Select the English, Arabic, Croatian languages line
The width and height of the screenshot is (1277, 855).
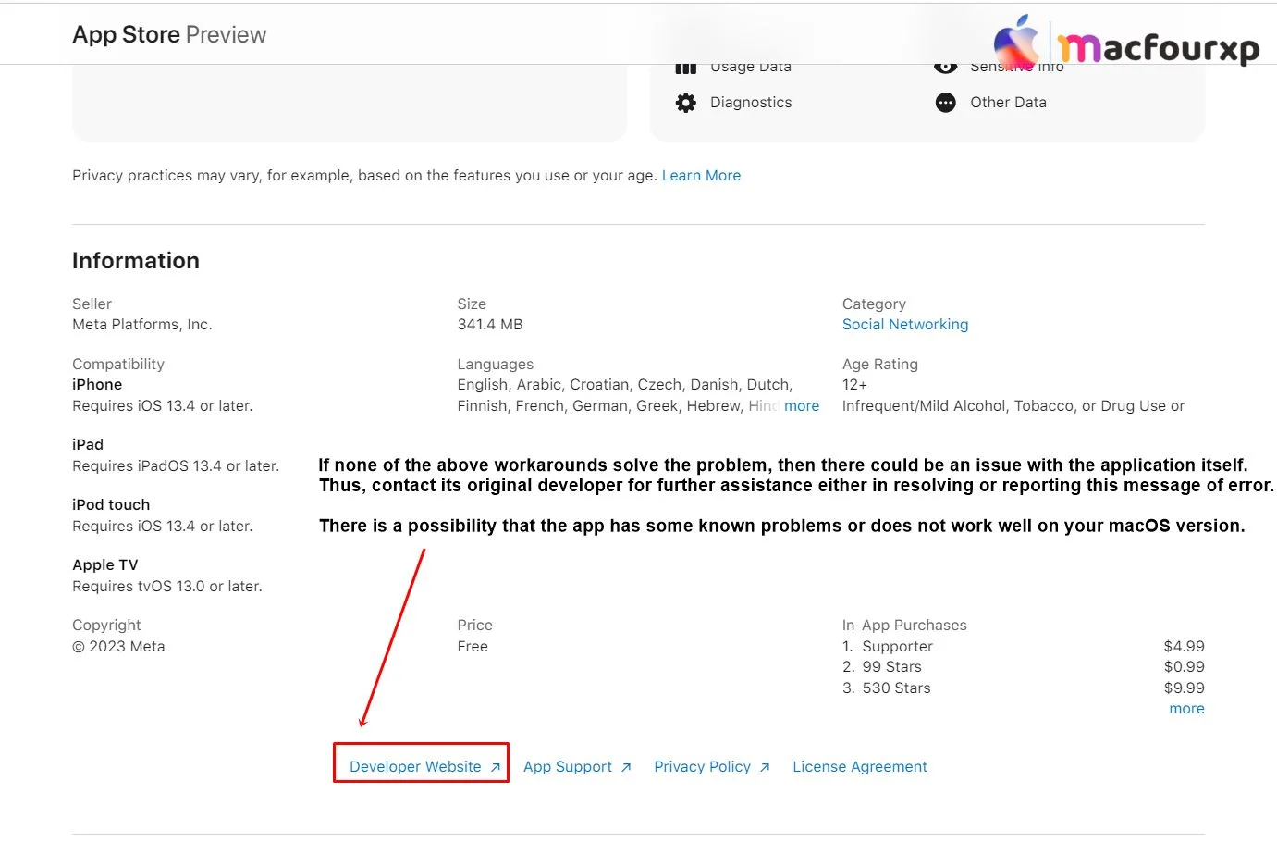(x=625, y=384)
